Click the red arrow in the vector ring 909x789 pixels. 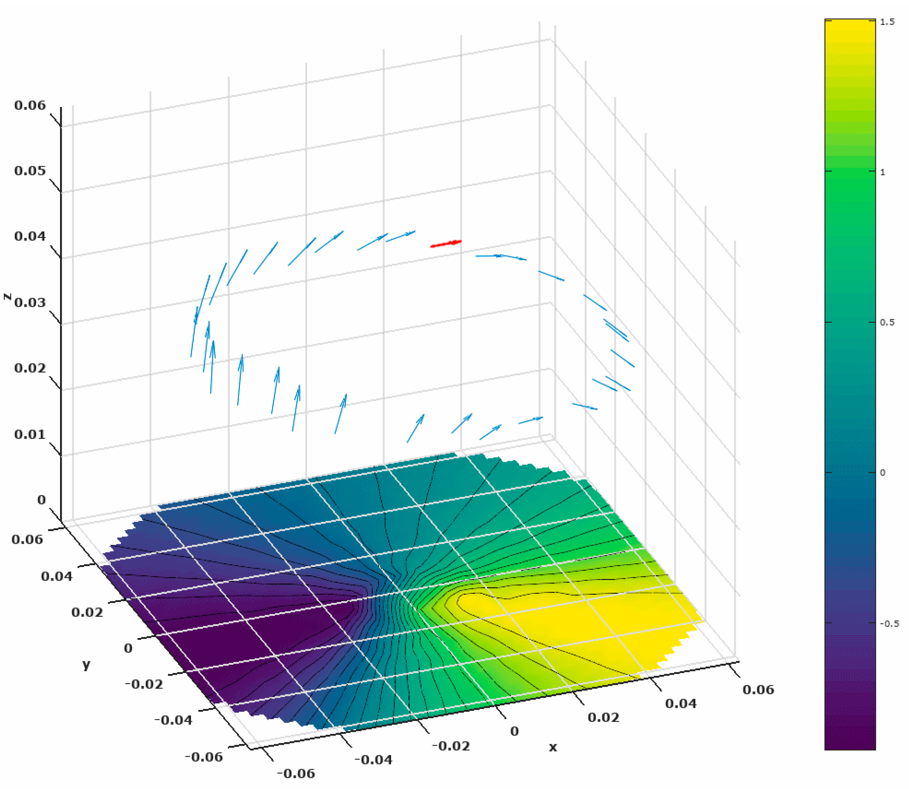coord(446,243)
